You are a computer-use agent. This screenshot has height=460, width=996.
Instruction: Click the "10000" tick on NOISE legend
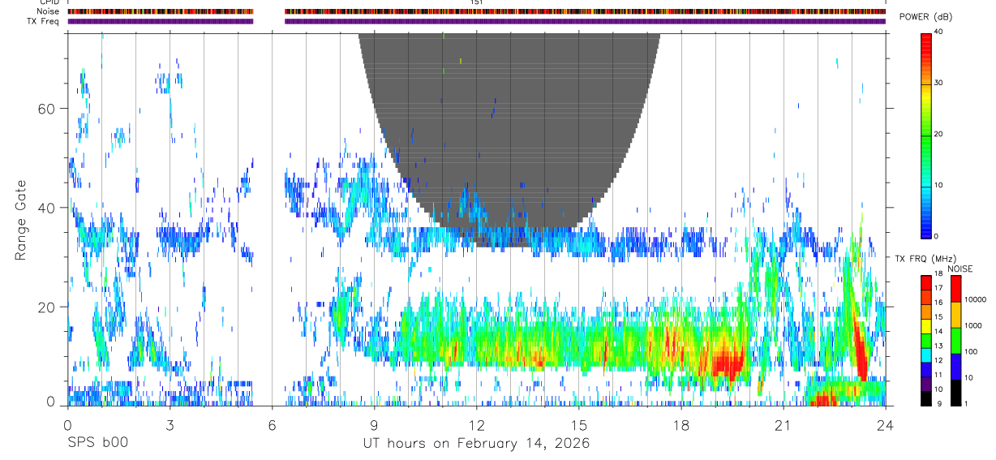976,300
